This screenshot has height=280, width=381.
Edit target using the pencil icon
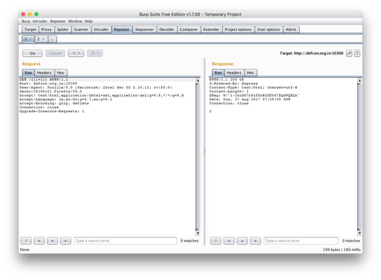[x=349, y=53]
